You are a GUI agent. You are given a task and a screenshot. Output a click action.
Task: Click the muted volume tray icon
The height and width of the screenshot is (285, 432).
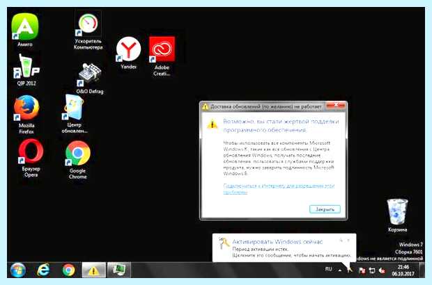382,270
